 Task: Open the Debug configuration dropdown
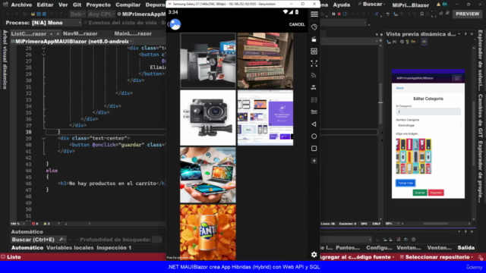77,14
